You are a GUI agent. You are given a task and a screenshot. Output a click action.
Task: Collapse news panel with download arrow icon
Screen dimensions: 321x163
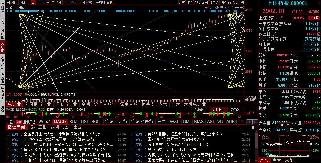point(253,127)
